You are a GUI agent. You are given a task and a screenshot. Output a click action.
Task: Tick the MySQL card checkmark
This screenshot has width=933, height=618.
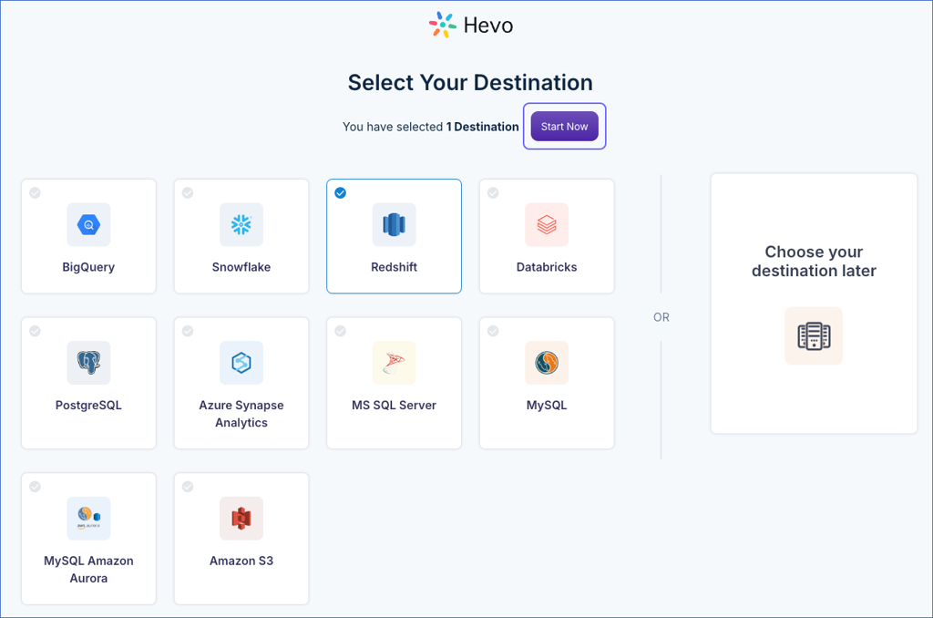(x=493, y=331)
